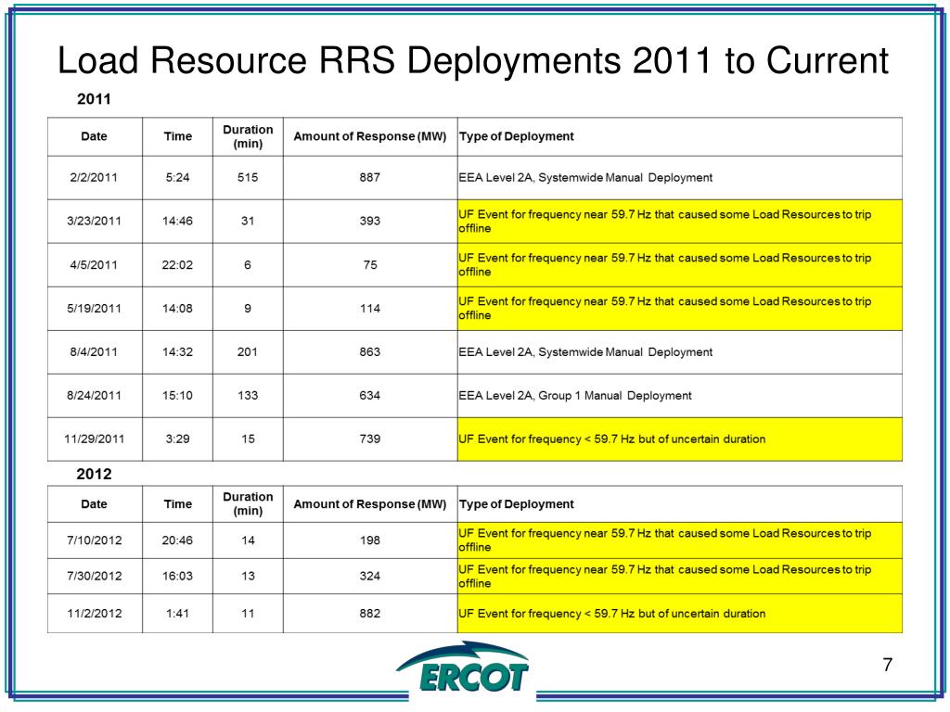Select date cell 8/24/2011
Screen dimensions: 950x712
pos(94,395)
